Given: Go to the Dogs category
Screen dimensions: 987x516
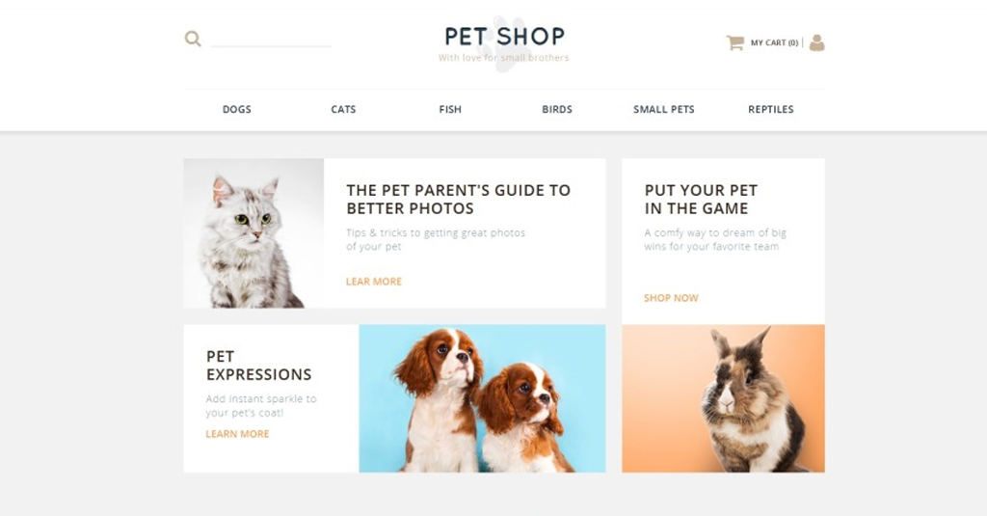Looking at the screenshot, I should [x=237, y=109].
